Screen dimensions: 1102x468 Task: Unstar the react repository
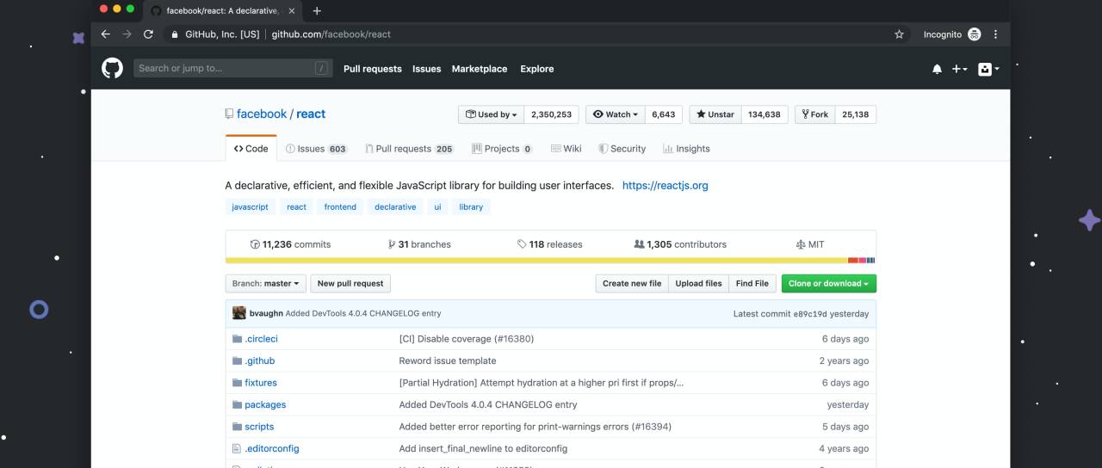[x=715, y=114]
